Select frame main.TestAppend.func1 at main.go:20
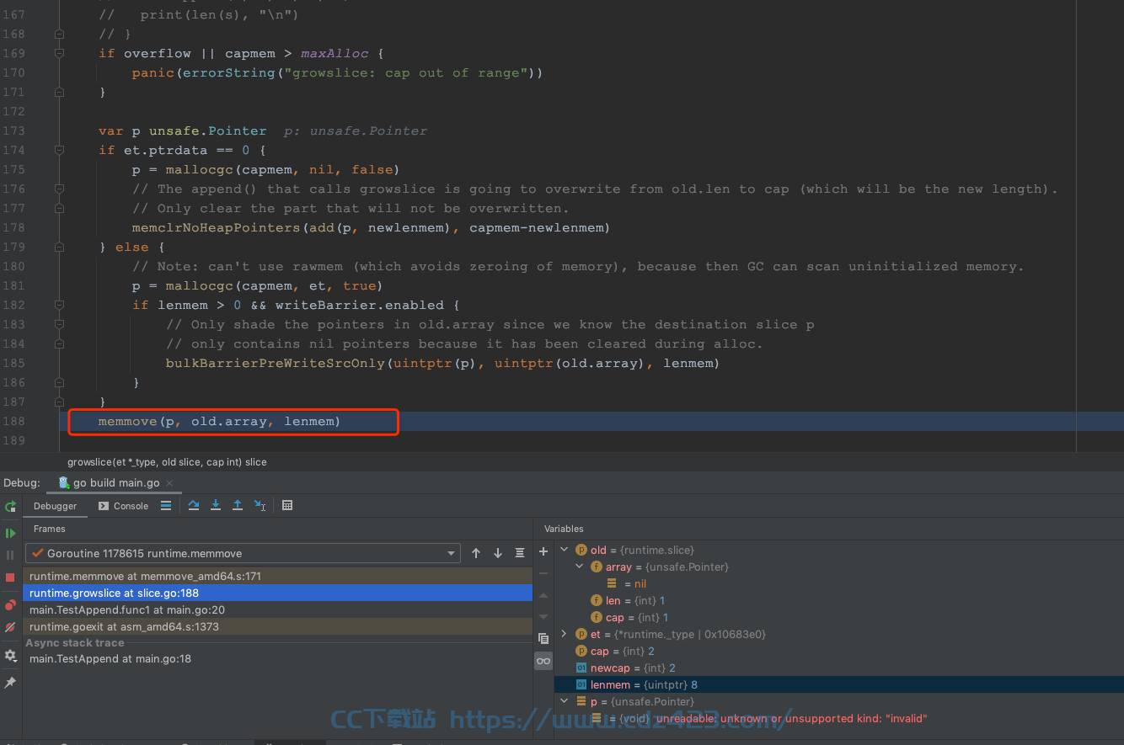 278,609
